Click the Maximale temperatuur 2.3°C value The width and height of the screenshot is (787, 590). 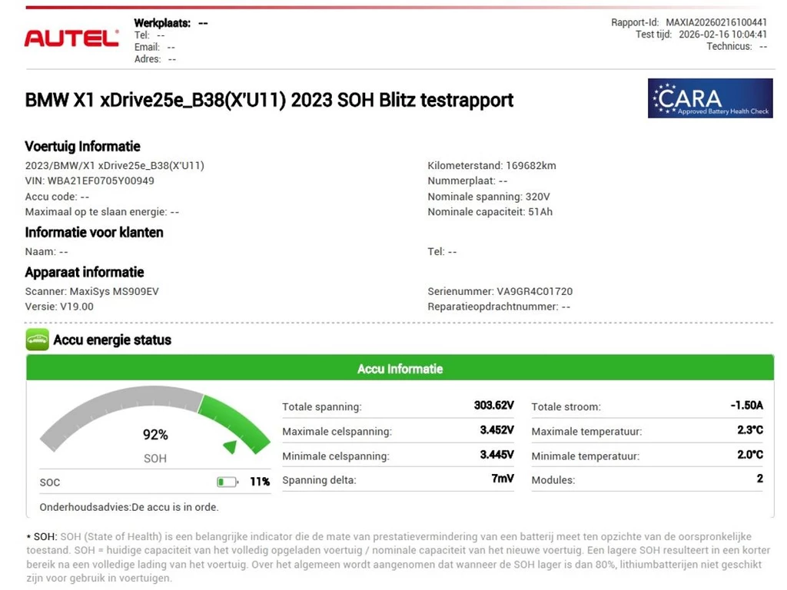coord(749,430)
